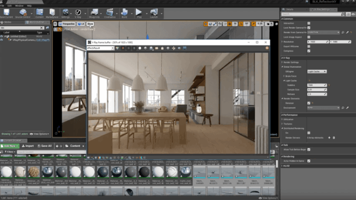
Task: Expand the Render Settings section
Action: click(291, 62)
